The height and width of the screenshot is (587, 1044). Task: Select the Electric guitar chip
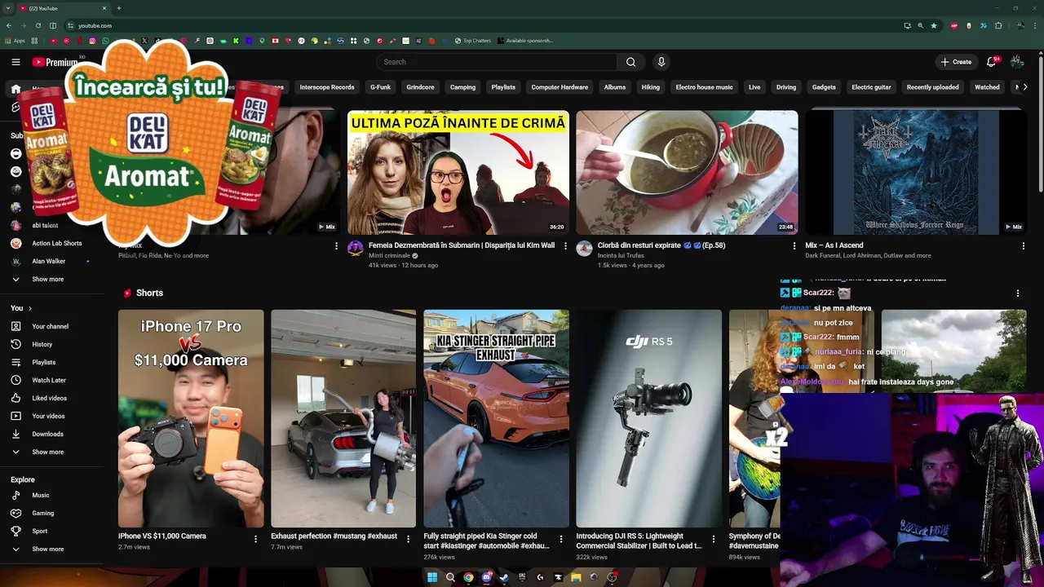pyautogui.click(x=871, y=87)
